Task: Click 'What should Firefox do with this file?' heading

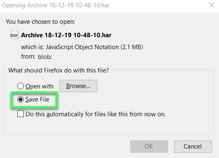Action: pyautogui.click(x=58, y=70)
